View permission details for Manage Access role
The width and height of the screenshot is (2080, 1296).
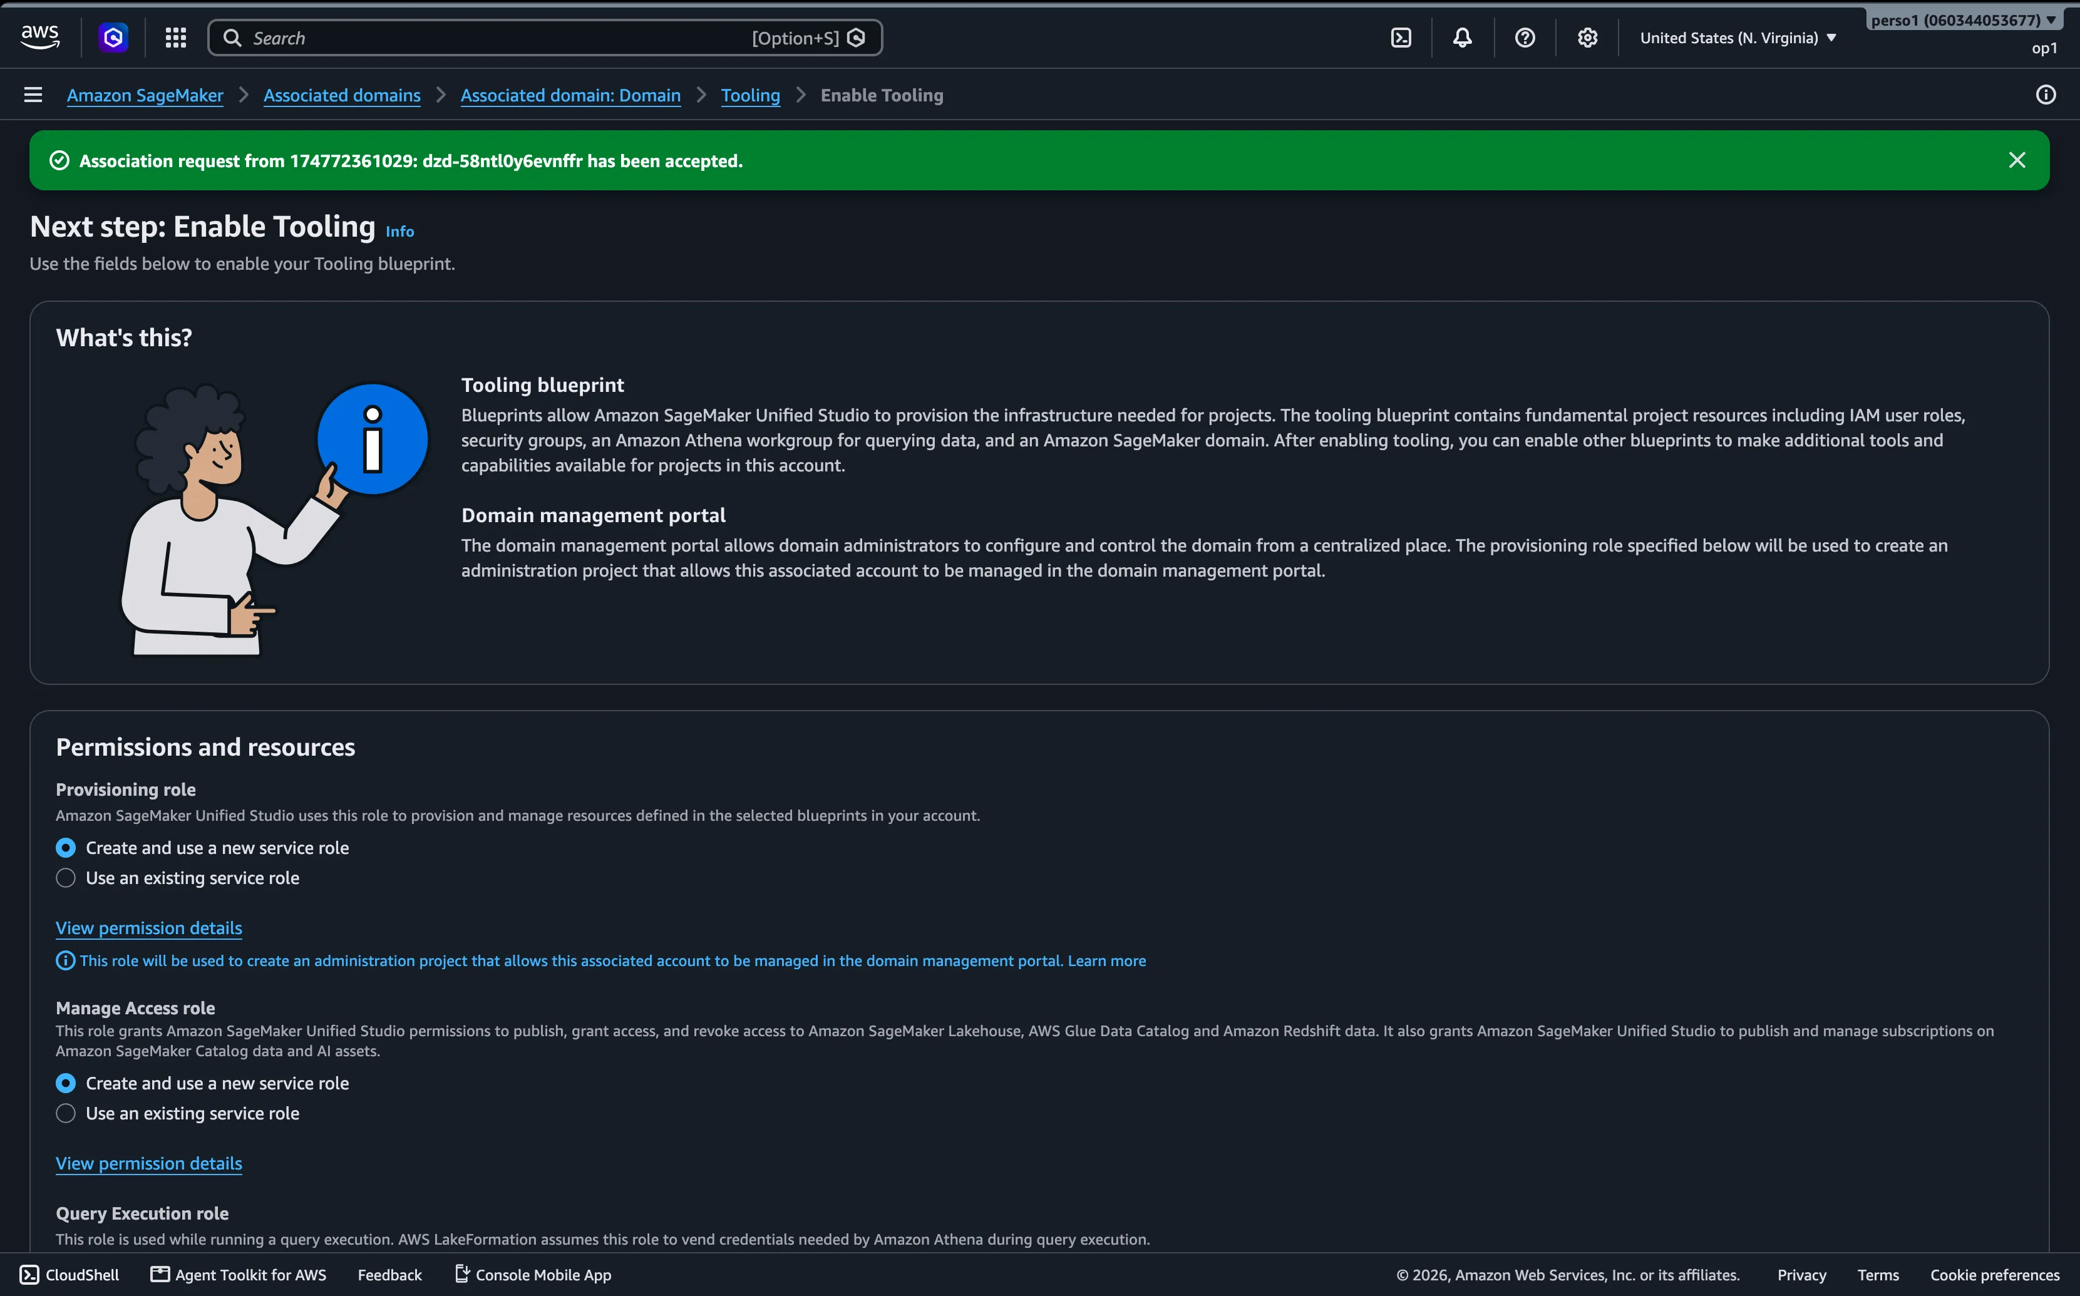(x=149, y=1163)
